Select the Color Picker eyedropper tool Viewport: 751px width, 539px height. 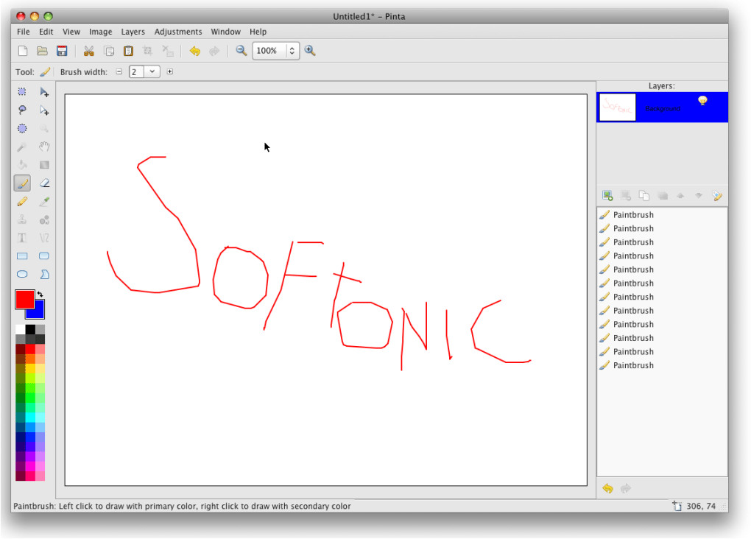tap(44, 202)
